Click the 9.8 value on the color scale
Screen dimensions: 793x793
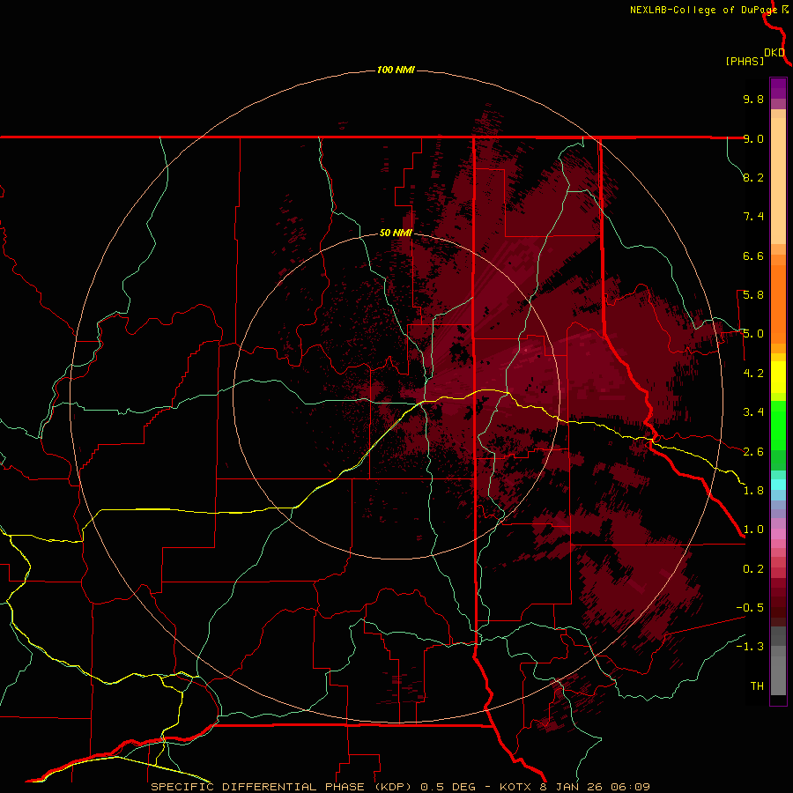[753, 99]
